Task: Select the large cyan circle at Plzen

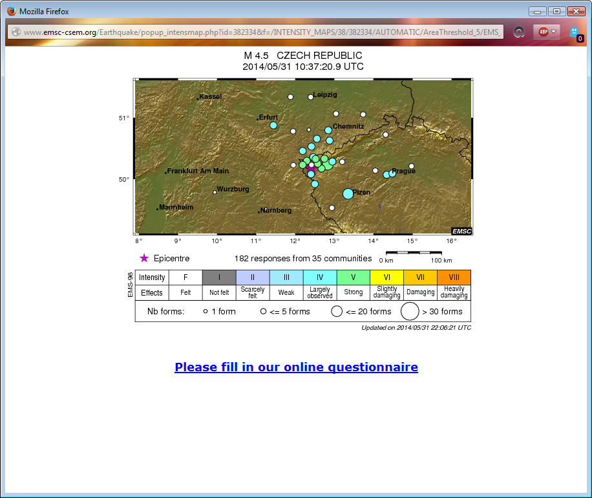Action: click(348, 193)
